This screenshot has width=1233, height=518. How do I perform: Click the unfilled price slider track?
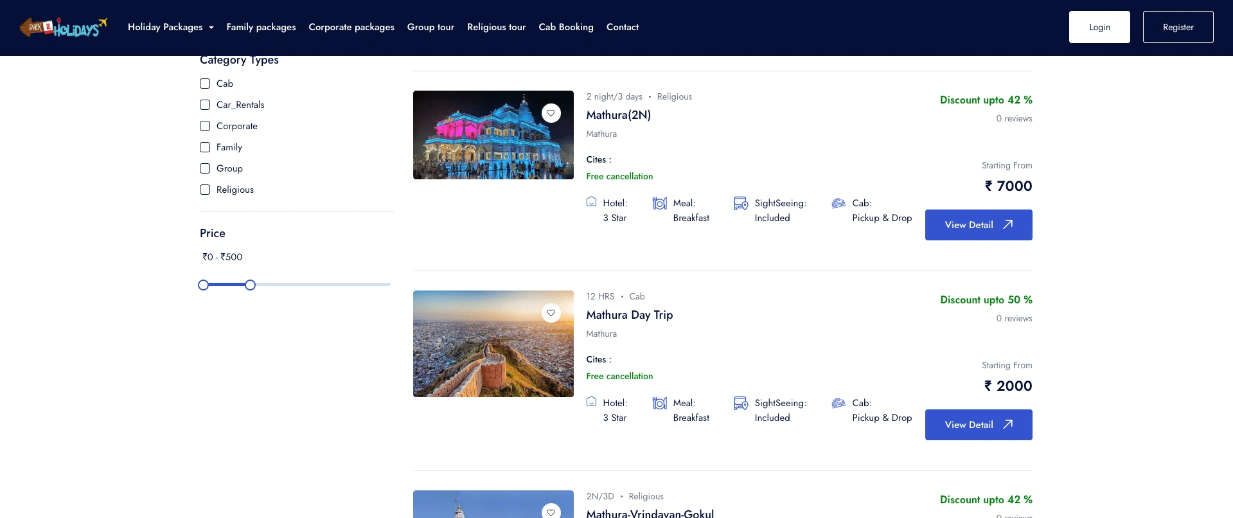pyautogui.click(x=323, y=284)
